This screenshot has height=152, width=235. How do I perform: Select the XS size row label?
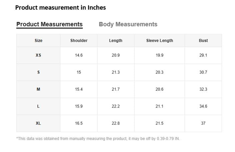(x=38, y=55)
